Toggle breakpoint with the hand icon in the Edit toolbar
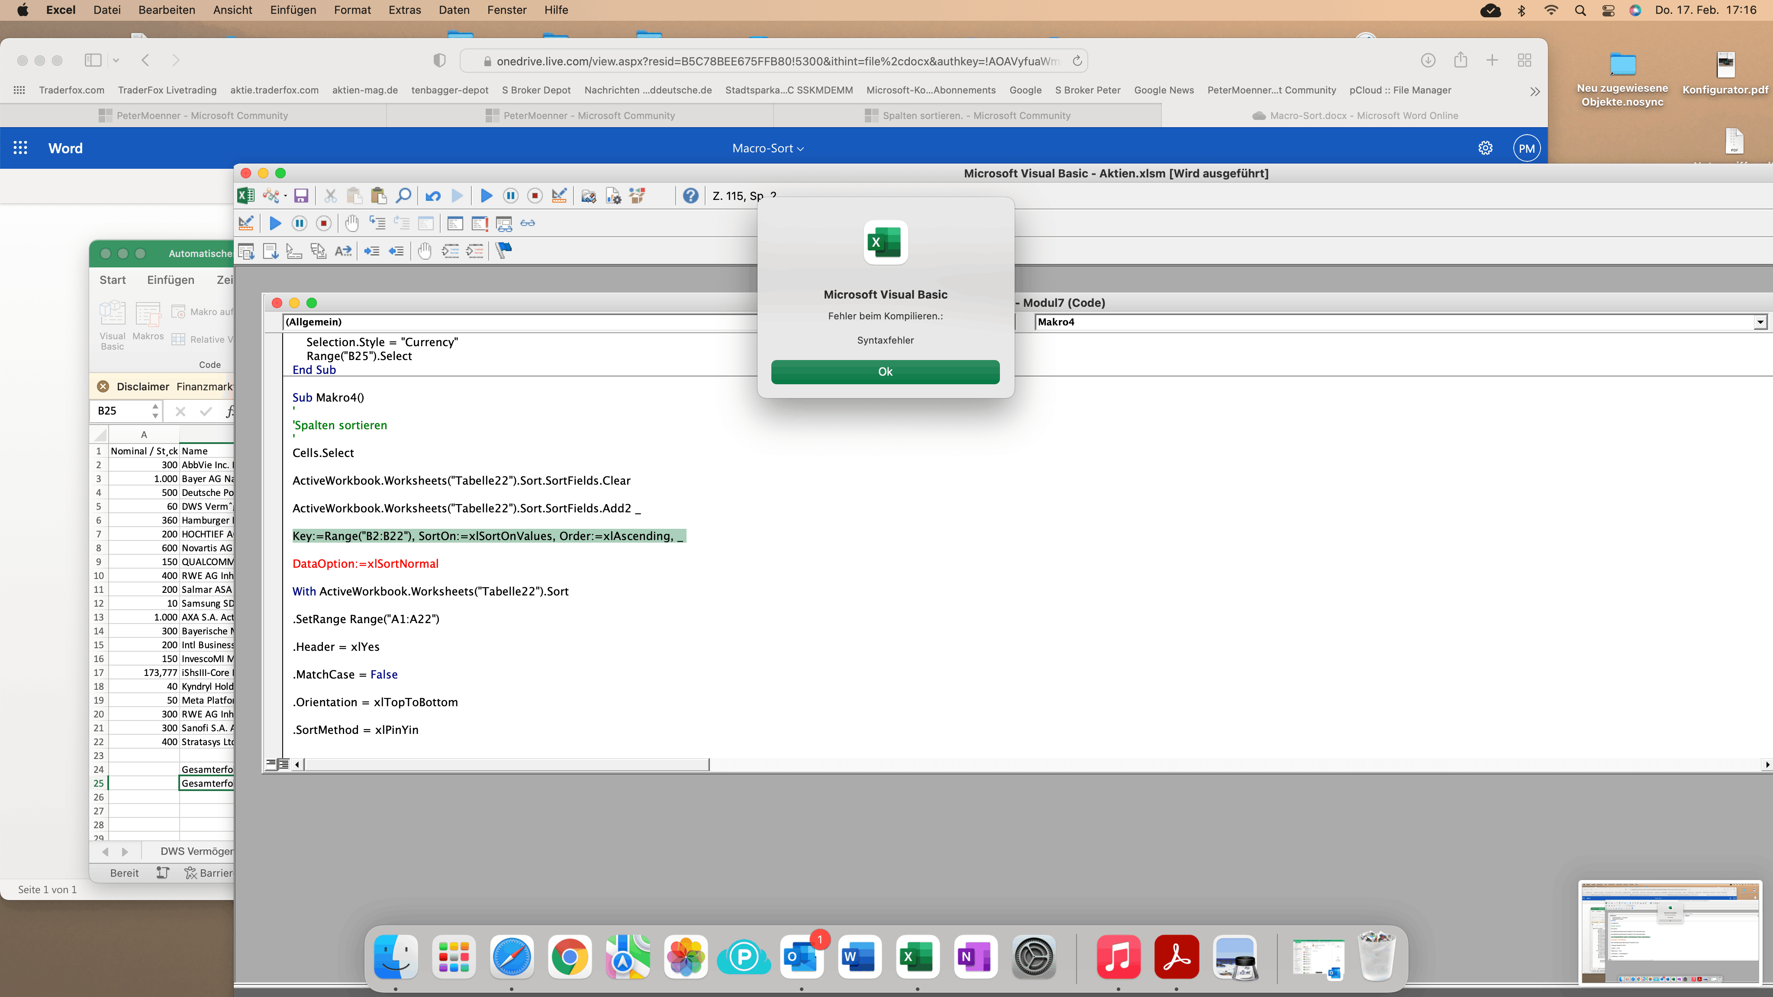 pyautogui.click(x=425, y=251)
